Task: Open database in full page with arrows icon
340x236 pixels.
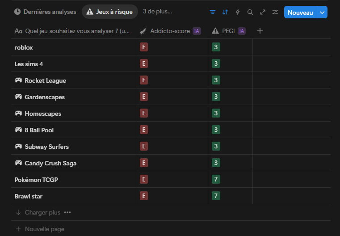Action: 263,12
